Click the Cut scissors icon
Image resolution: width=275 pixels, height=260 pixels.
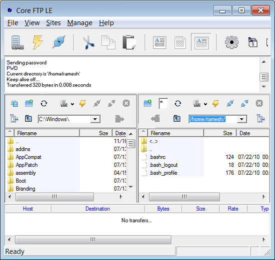click(x=88, y=42)
